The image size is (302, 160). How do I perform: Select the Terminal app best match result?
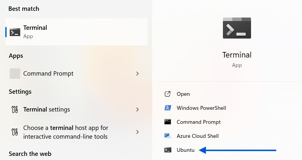click(76, 32)
